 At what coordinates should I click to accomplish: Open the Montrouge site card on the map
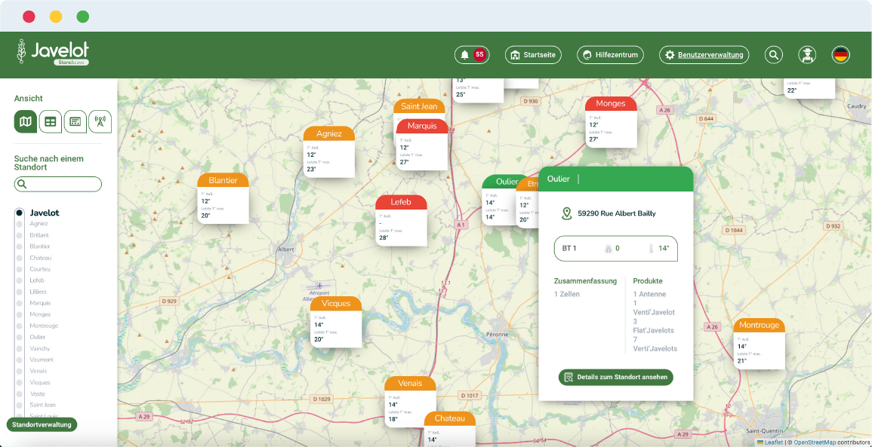[x=759, y=344]
